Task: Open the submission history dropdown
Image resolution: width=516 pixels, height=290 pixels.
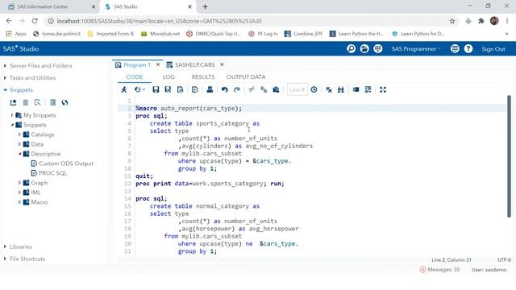Action: pyautogui.click(x=139, y=89)
